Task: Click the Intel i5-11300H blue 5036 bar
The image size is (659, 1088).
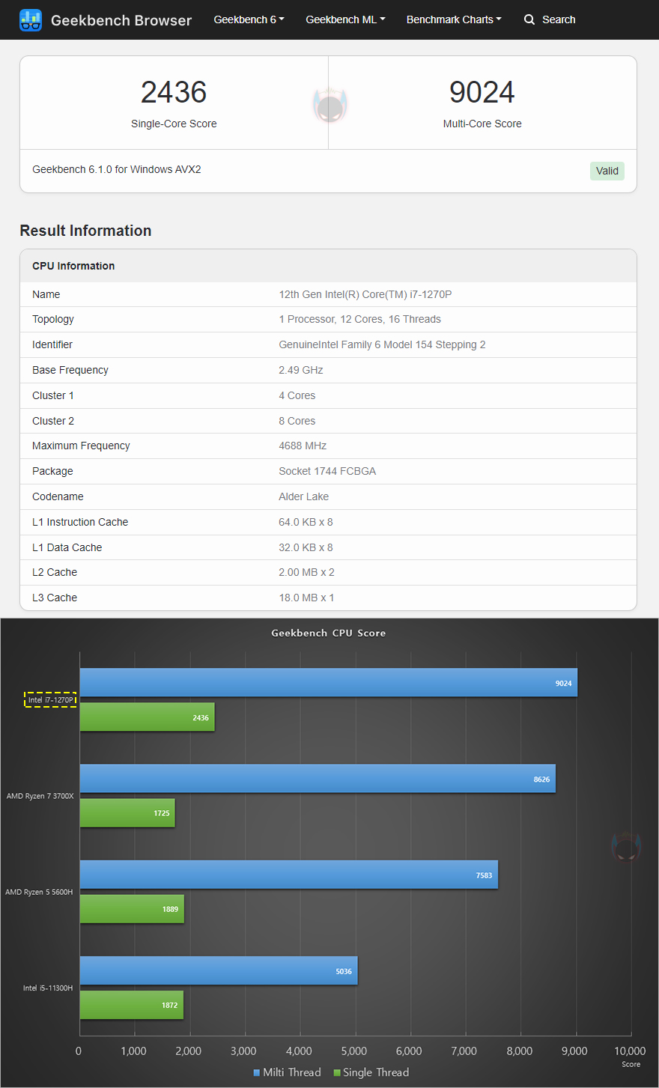Action: click(x=219, y=970)
